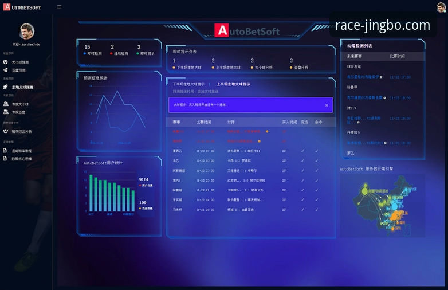Click the 下半场走地大球 counter in 即时提示列表
The image size is (448, 290).
click(187, 64)
